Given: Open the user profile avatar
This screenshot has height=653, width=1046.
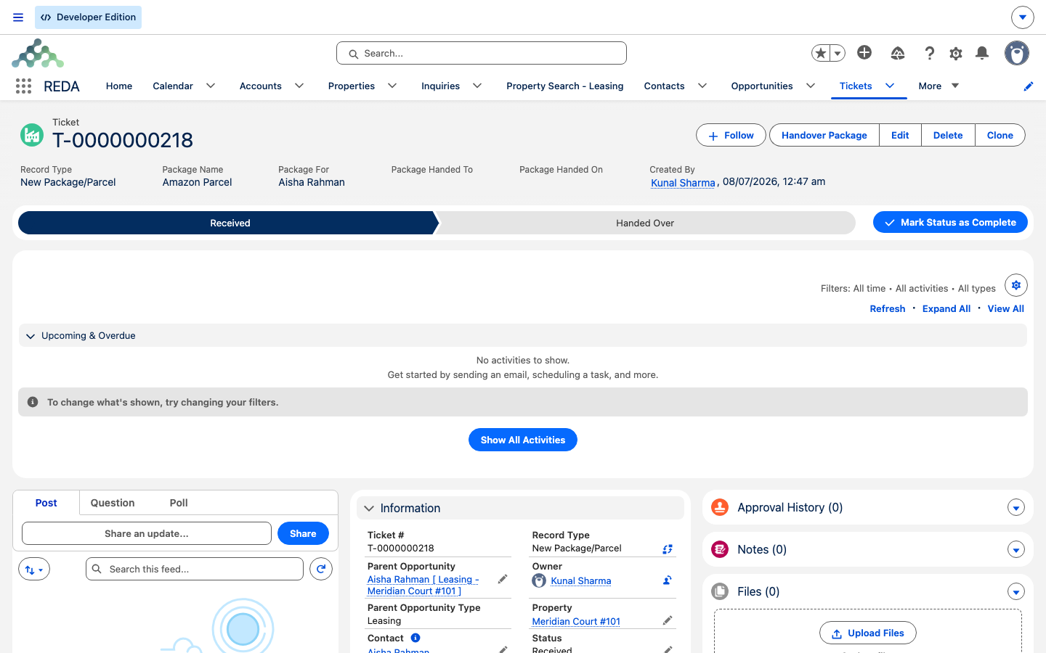Looking at the screenshot, I should click(x=1017, y=53).
